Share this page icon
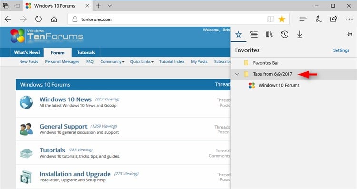This screenshot has height=189, width=357. coord(334,19)
